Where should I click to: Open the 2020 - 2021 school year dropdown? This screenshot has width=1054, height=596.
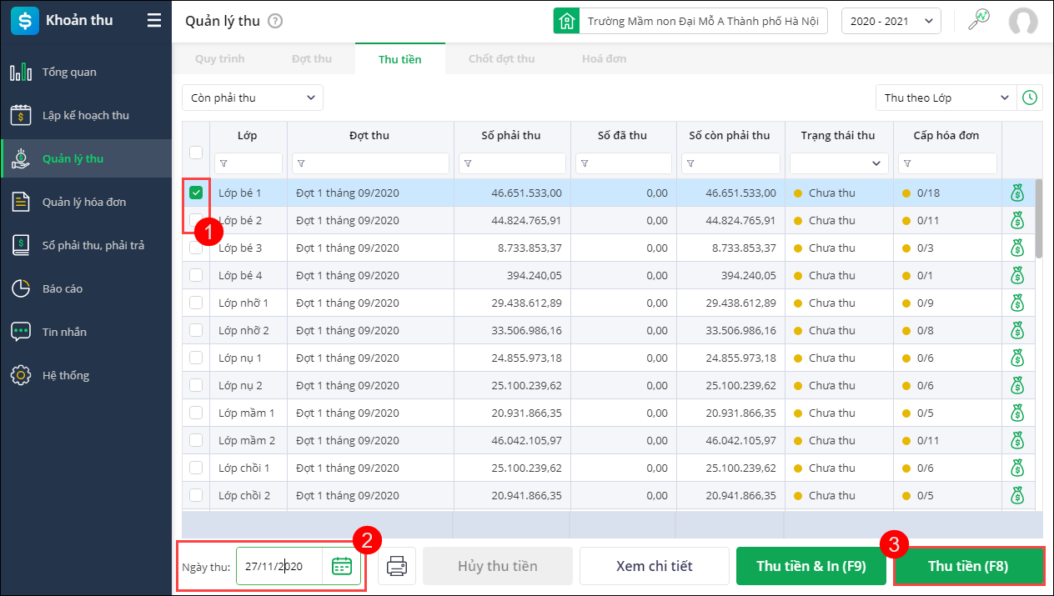tap(891, 22)
